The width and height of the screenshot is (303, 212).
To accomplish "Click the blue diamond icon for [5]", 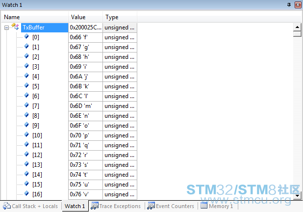I will 26,85.
